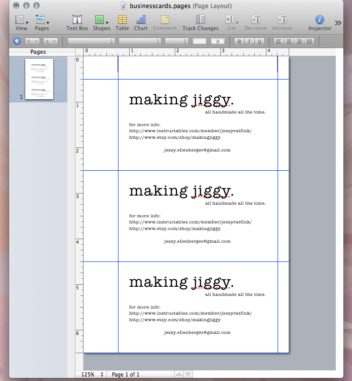Image resolution: width=352 pixels, height=381 pixels.
Task: Click middle card's instructables URL
Action: [190, 222]
